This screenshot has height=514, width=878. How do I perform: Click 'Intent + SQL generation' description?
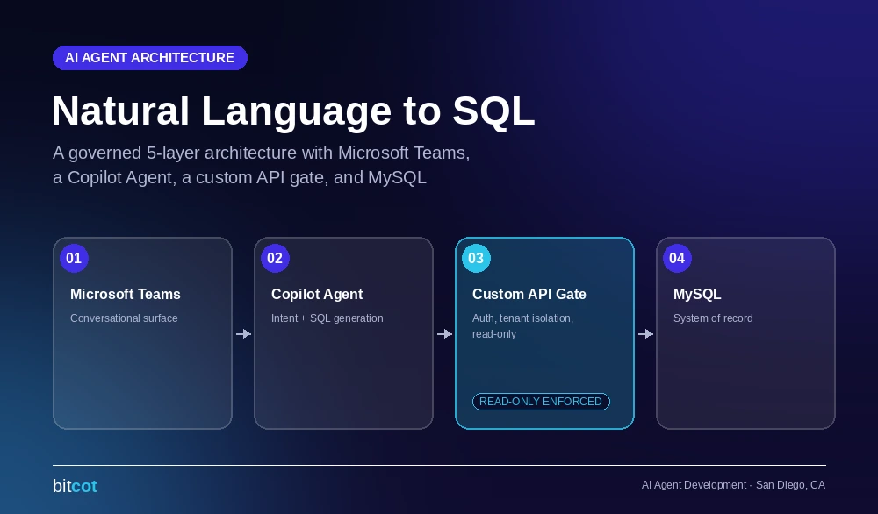click(x=327, y=318)
